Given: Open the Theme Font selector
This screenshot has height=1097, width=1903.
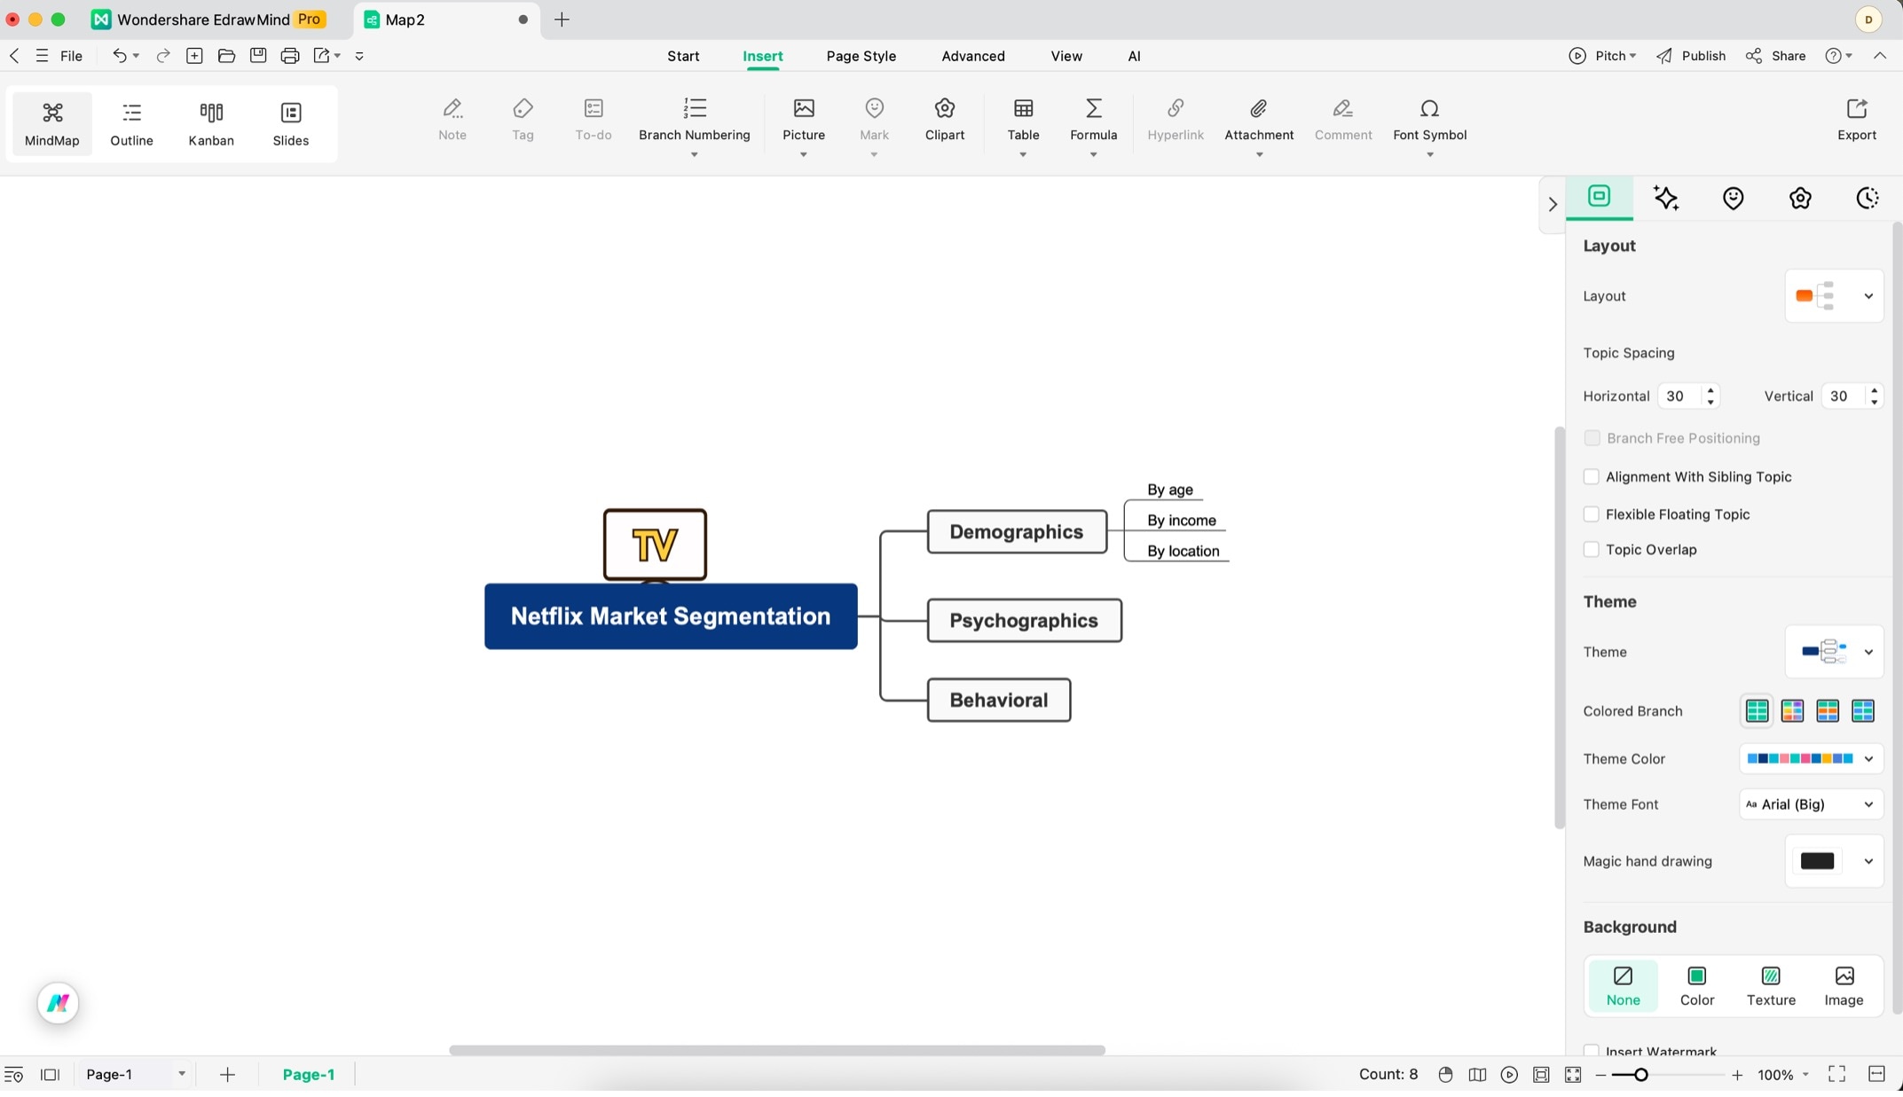Looking at the screenshot, I should [x=1810, y=804].
